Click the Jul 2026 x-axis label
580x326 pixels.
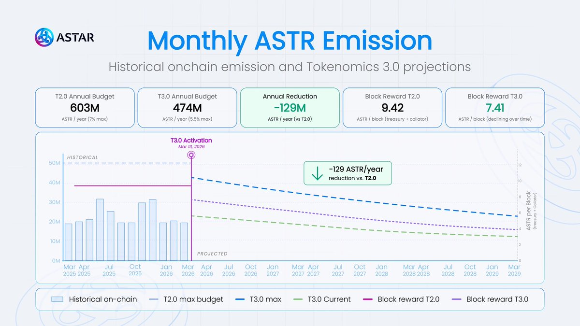click(229, 270)
